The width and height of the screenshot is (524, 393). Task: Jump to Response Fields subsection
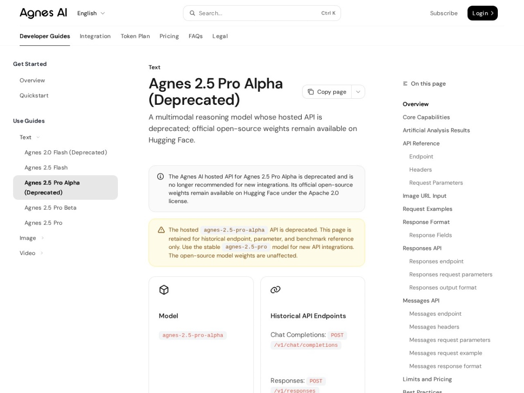point(431,235)
